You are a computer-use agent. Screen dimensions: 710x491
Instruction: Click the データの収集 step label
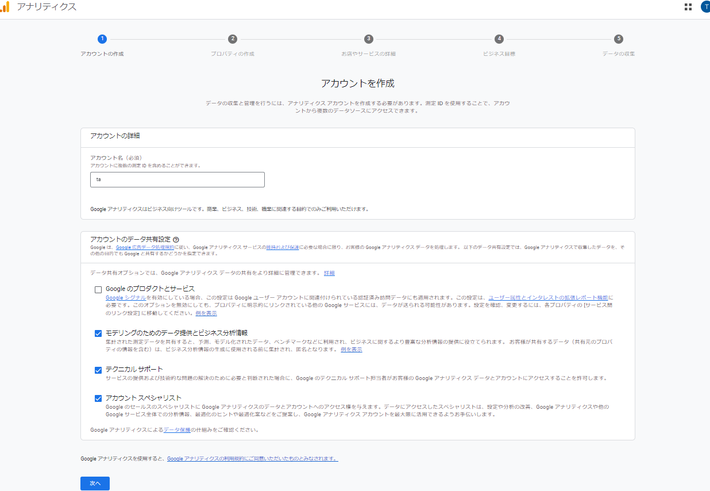[x=619, y=54]
